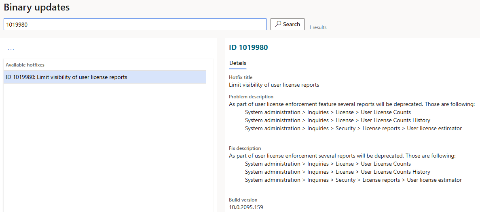
Task: Select hotfix ID 1019980 in the list
Action: click(105, 77)
